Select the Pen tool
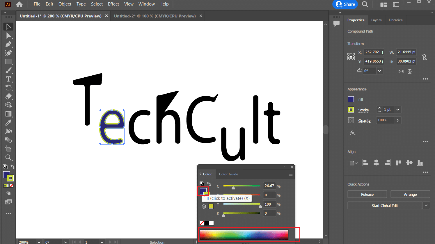This screenshot has height=244, width=435. [8, 44]
